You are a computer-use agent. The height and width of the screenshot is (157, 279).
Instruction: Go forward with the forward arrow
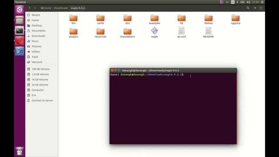pyautogui.click(x=35, y=8)
